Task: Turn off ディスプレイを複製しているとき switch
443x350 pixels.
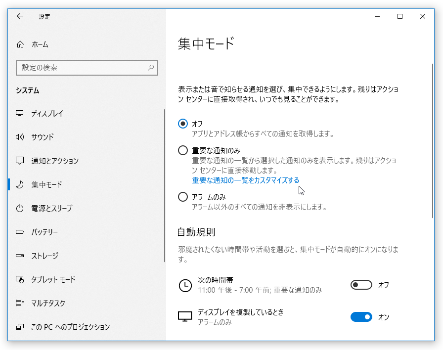Action: (361, 317)
